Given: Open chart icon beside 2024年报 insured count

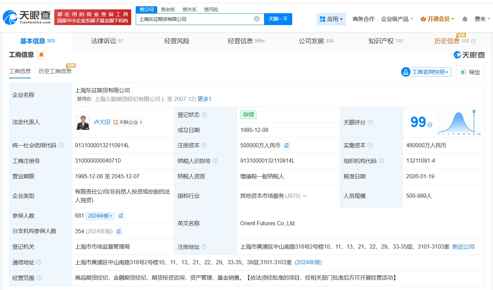Looking at the screenshot, I should tap(120, 216).
